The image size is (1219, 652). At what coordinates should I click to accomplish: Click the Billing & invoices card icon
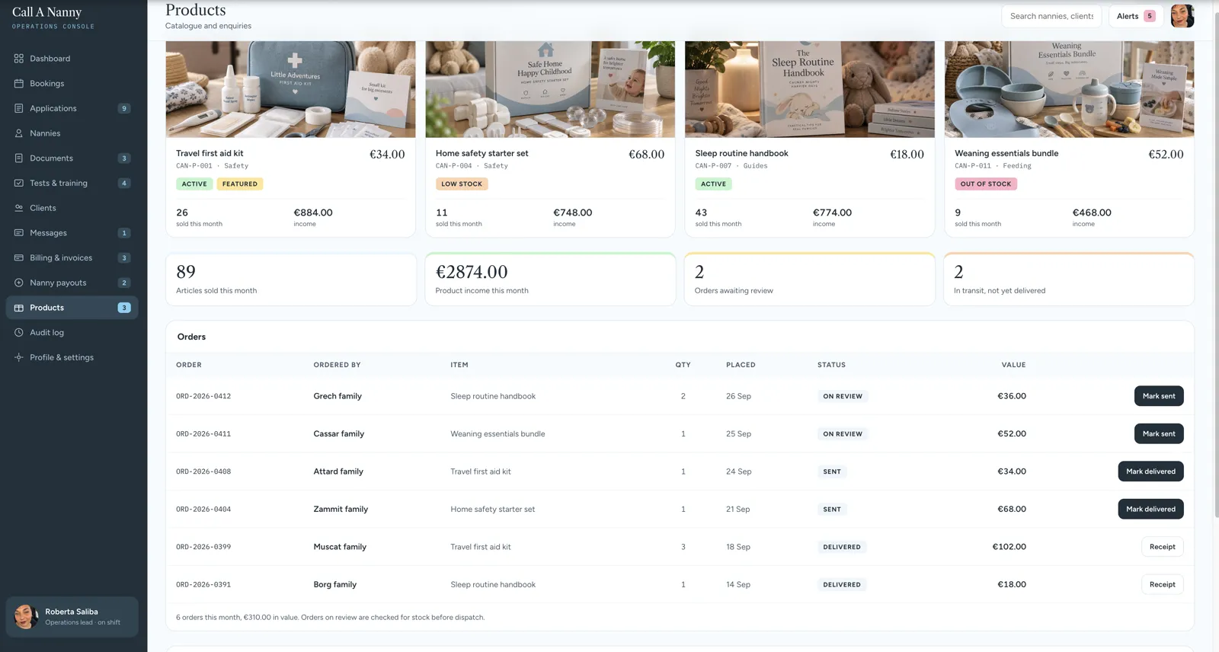(x=19, y=258)
